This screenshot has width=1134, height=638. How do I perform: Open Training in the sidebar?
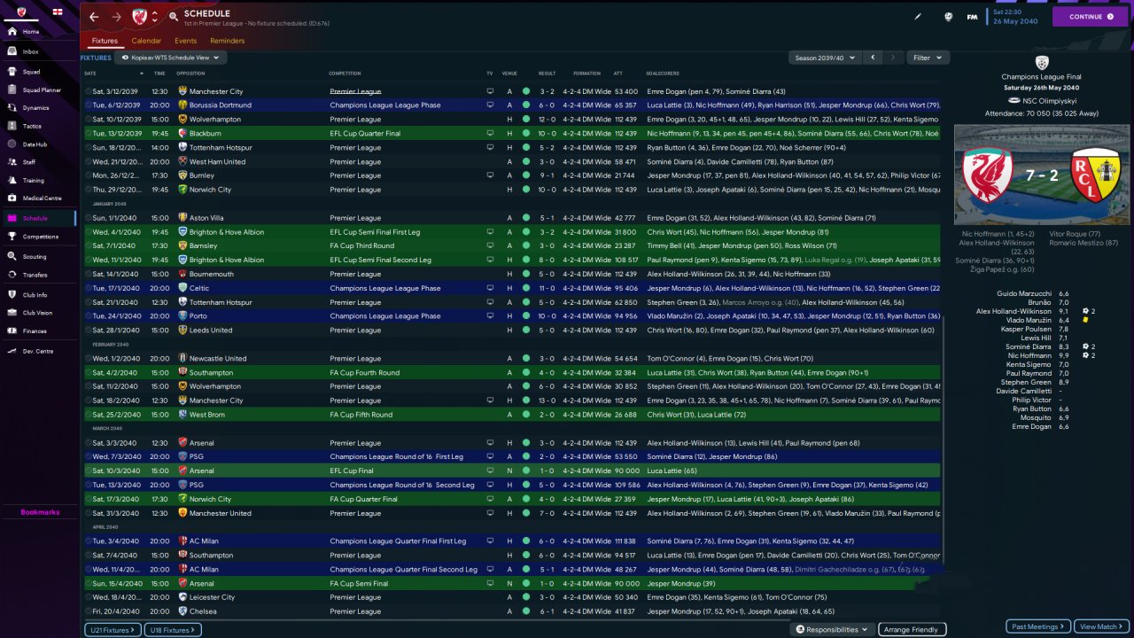click(x=34, y=180)
